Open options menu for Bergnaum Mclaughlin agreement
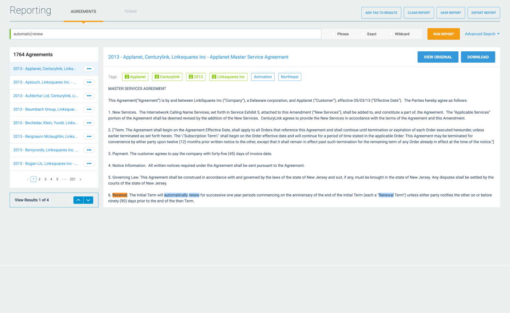Viewport: 510px width, 313px height. pos(89,136)
